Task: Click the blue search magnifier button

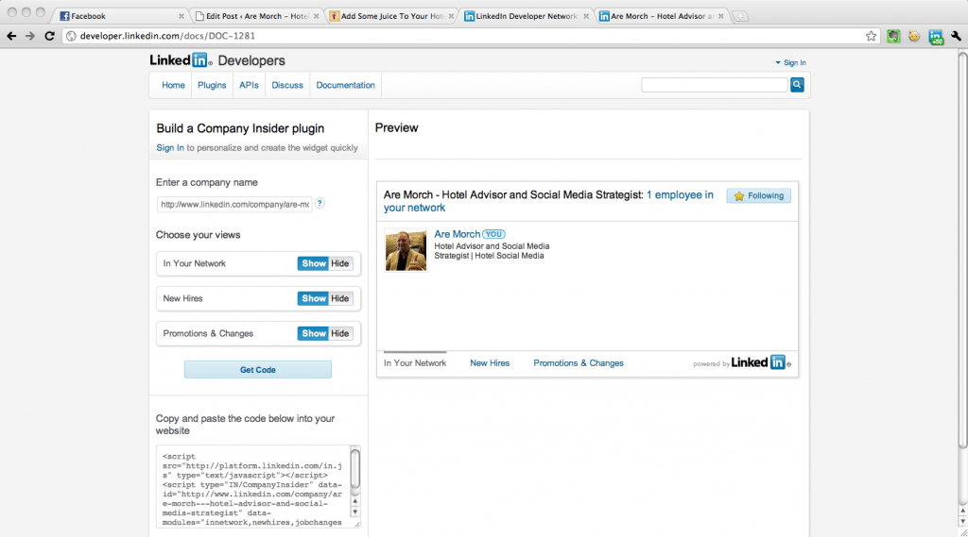Action: pos(797,84)
